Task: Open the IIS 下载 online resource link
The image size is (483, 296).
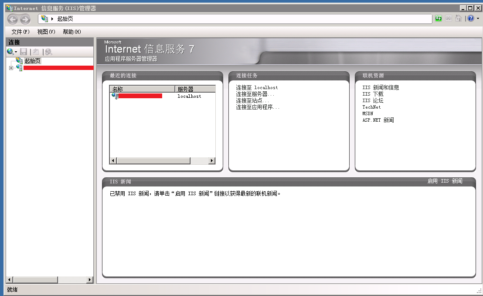Action: point(373,94)
